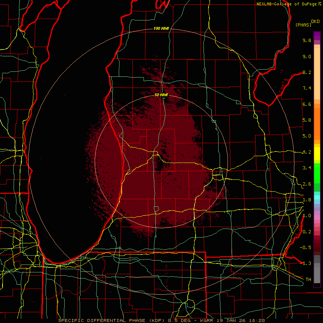Click the 3.4 color scale value
323x323 pixels.
(307, 168)
